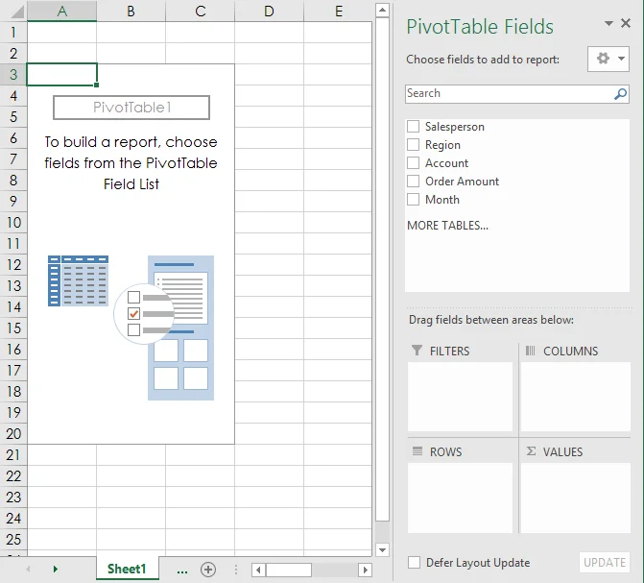
Task: Click the Month field label
Action: (x=442, y=200)
